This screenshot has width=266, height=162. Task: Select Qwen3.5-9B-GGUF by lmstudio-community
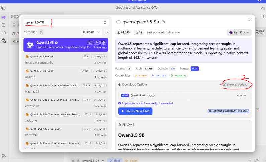point(66,59)
